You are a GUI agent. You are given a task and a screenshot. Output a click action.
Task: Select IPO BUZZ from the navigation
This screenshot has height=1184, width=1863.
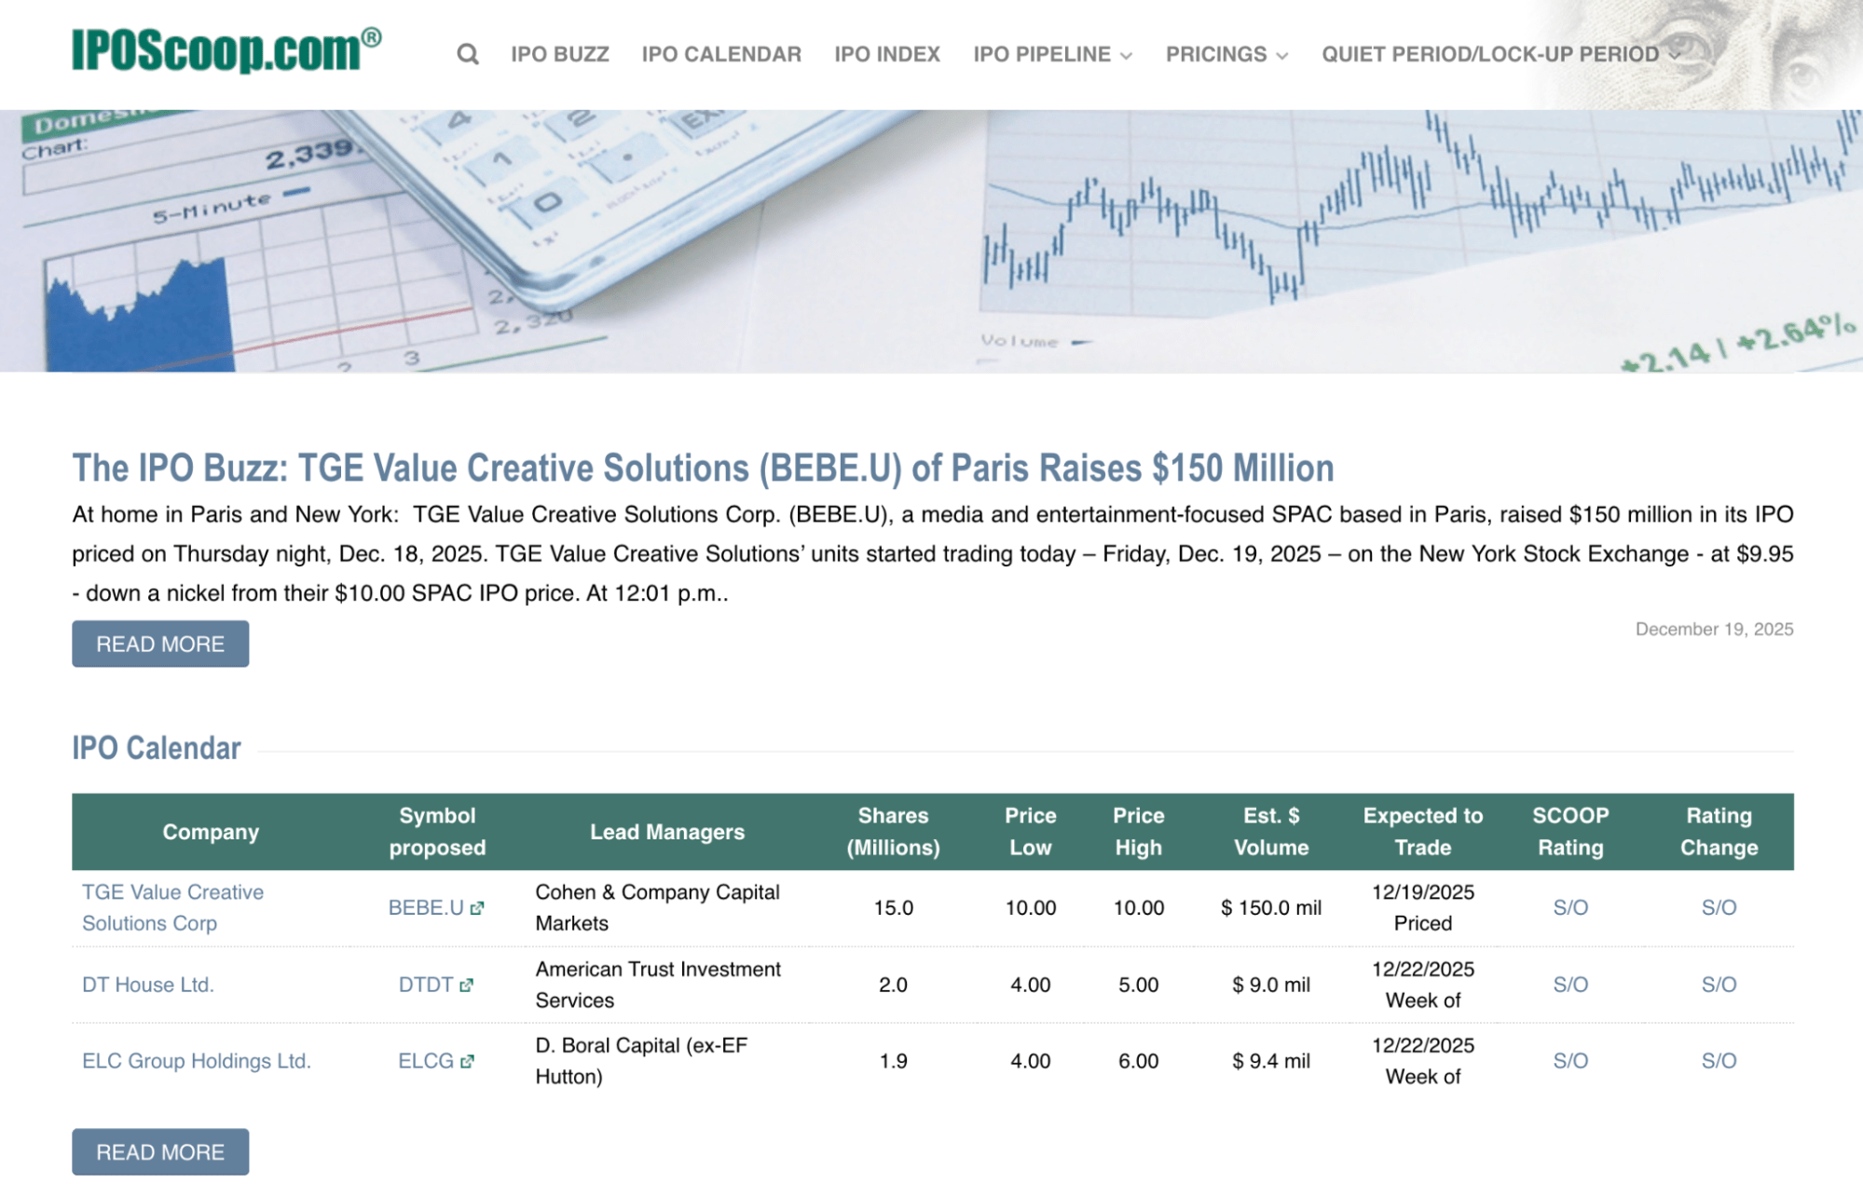tap(558, 54)
